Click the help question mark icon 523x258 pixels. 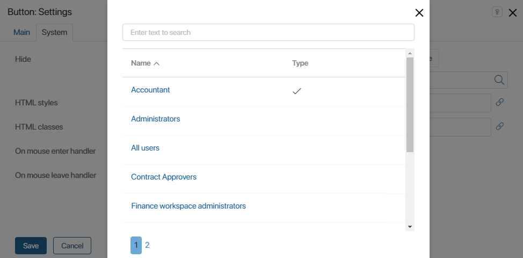pyautogui.click(x=497, y=12)
